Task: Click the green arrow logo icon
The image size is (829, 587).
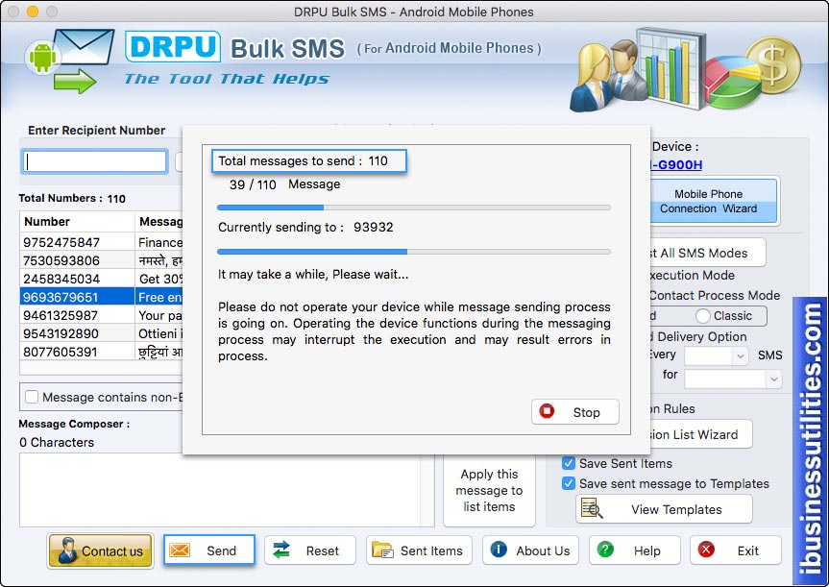Action: coord(75,81)
